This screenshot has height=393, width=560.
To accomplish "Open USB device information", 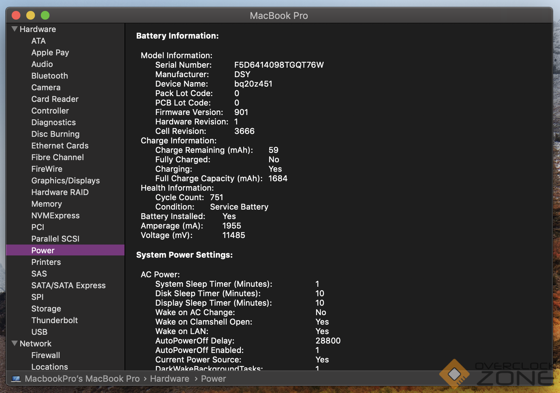I will coord(39,332).
